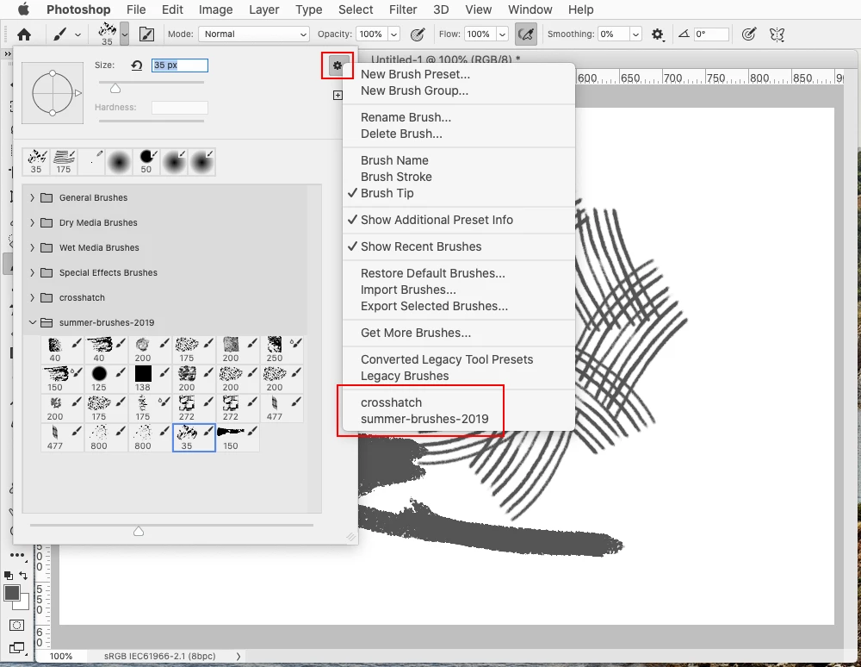Choose summer-brushes-2019 in gear menu

click(x=424, y=419)
